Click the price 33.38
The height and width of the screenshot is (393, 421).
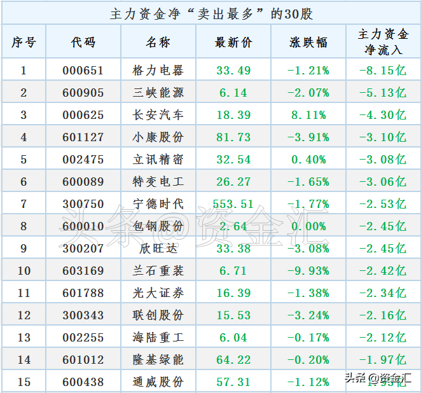(x=233, y=249)
